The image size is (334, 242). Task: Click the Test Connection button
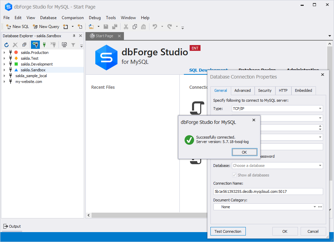(x=228, y=231)
